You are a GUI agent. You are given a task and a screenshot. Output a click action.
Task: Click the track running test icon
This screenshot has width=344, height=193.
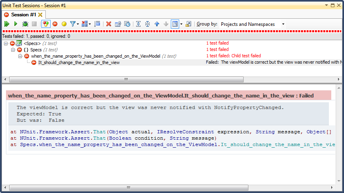click(x=97, y=24)
